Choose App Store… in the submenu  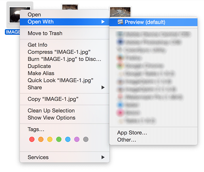point(153,133)
